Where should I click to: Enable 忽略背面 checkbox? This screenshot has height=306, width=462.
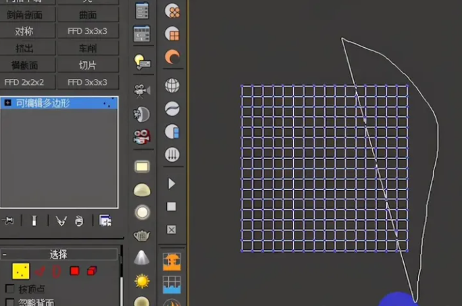point(9,303)
